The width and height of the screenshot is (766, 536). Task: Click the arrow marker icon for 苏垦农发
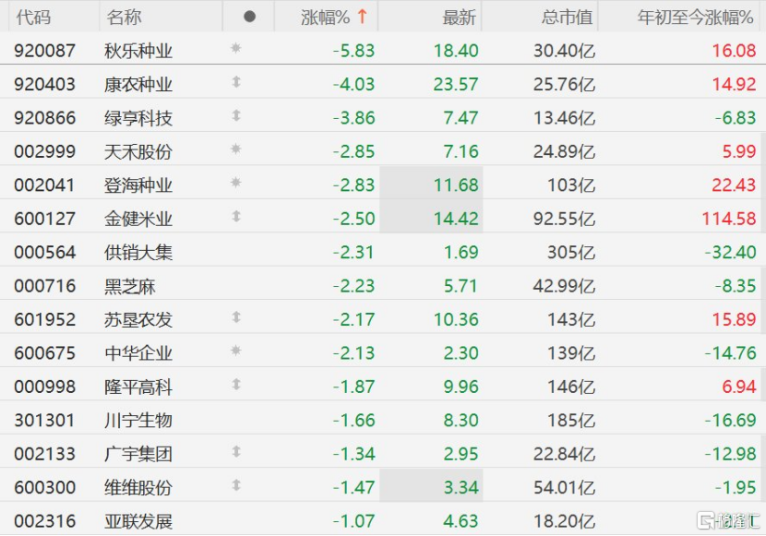coord(236,317)
